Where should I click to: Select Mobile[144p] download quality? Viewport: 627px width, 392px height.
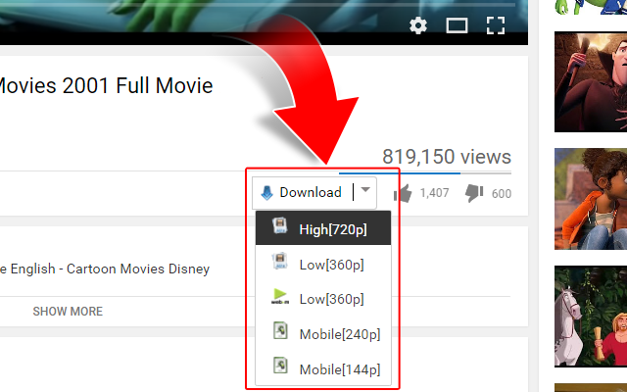coord(323,368)
